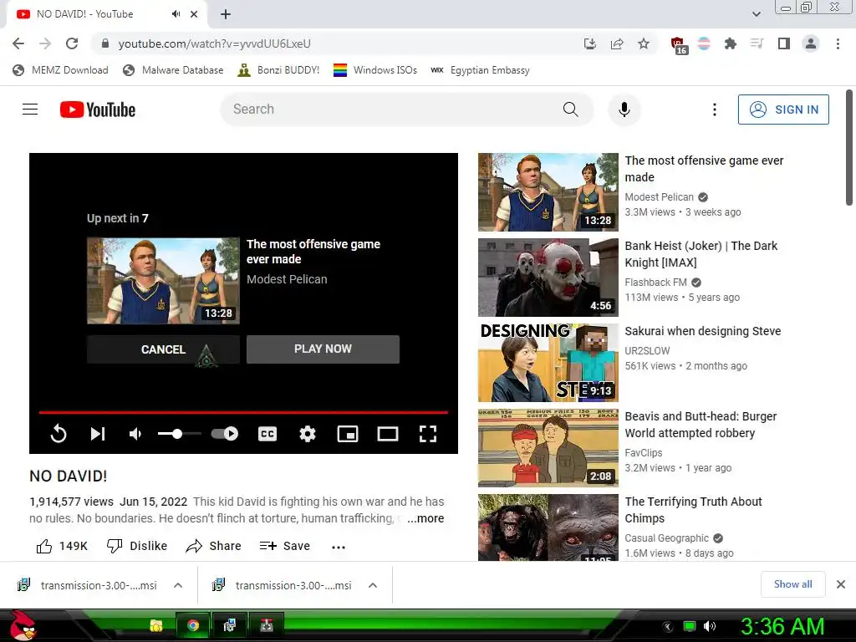Open the file explorer taskbar icon
The width and height of the screenshot is (856, 642).
(156, 625)
